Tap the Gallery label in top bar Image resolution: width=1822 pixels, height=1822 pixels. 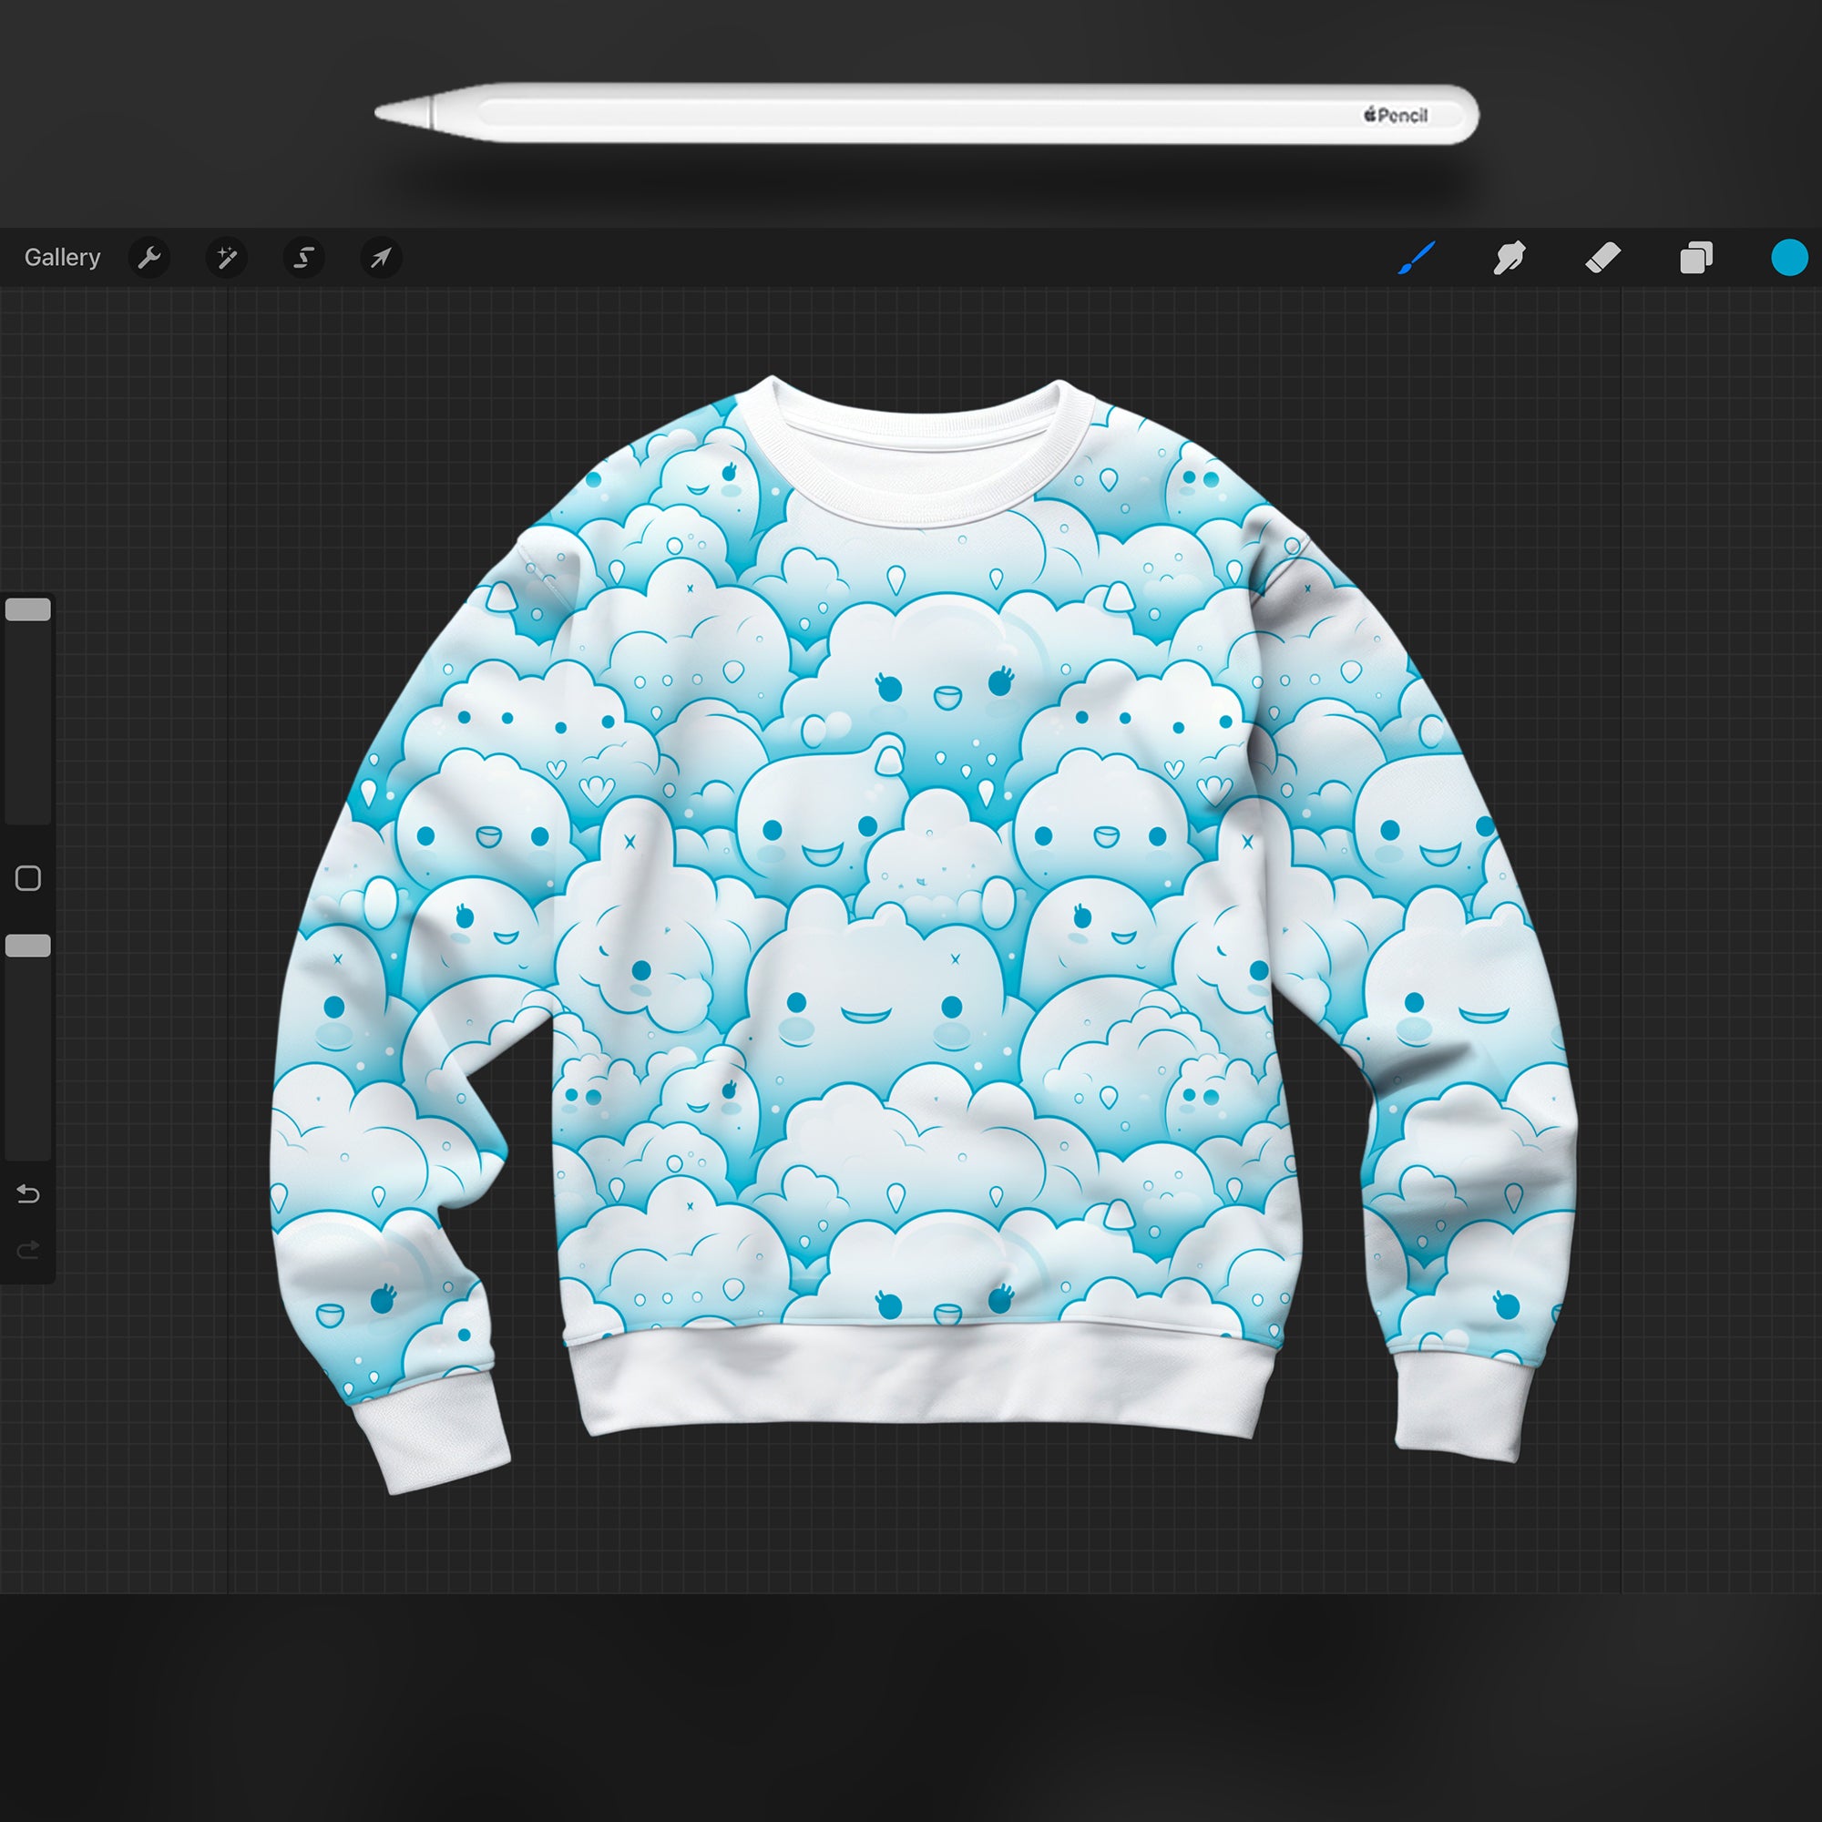(x=62, y=257)
